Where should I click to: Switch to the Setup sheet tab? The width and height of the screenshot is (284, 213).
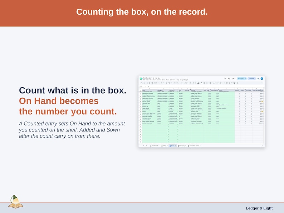(x=164, y=146)
